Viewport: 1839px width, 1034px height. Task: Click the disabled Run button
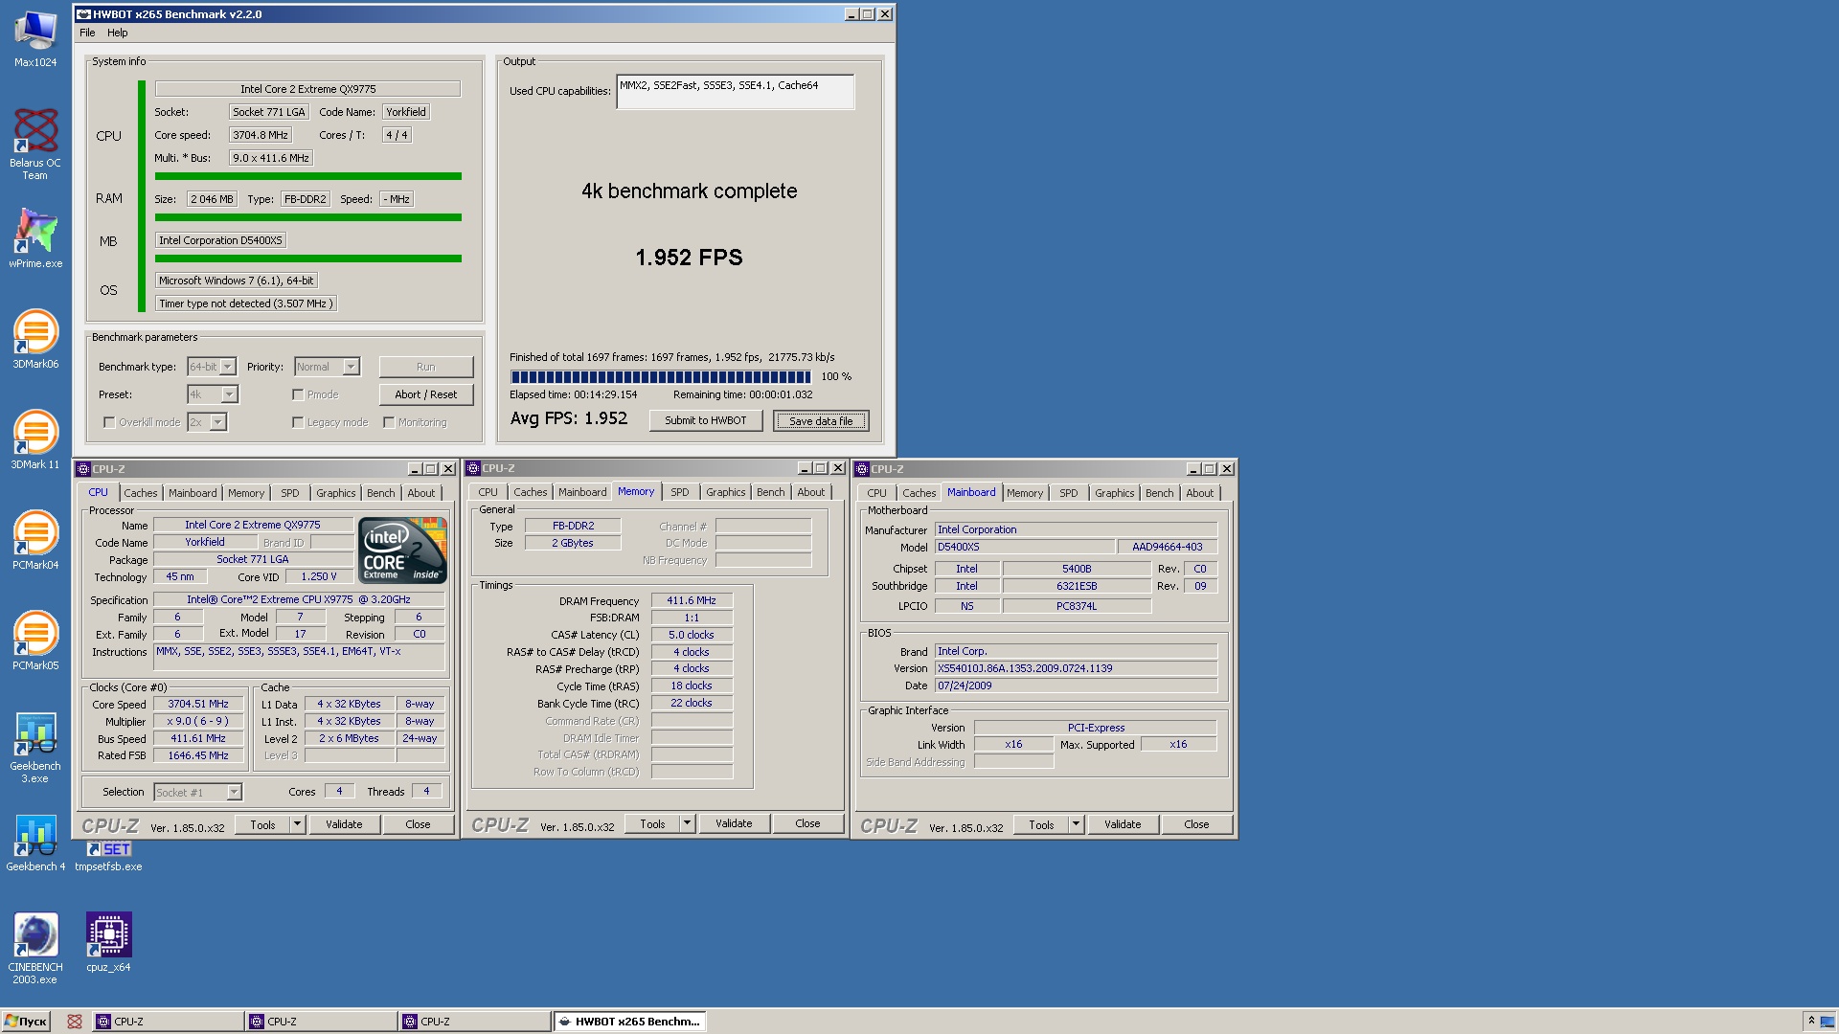pos(426,367)
